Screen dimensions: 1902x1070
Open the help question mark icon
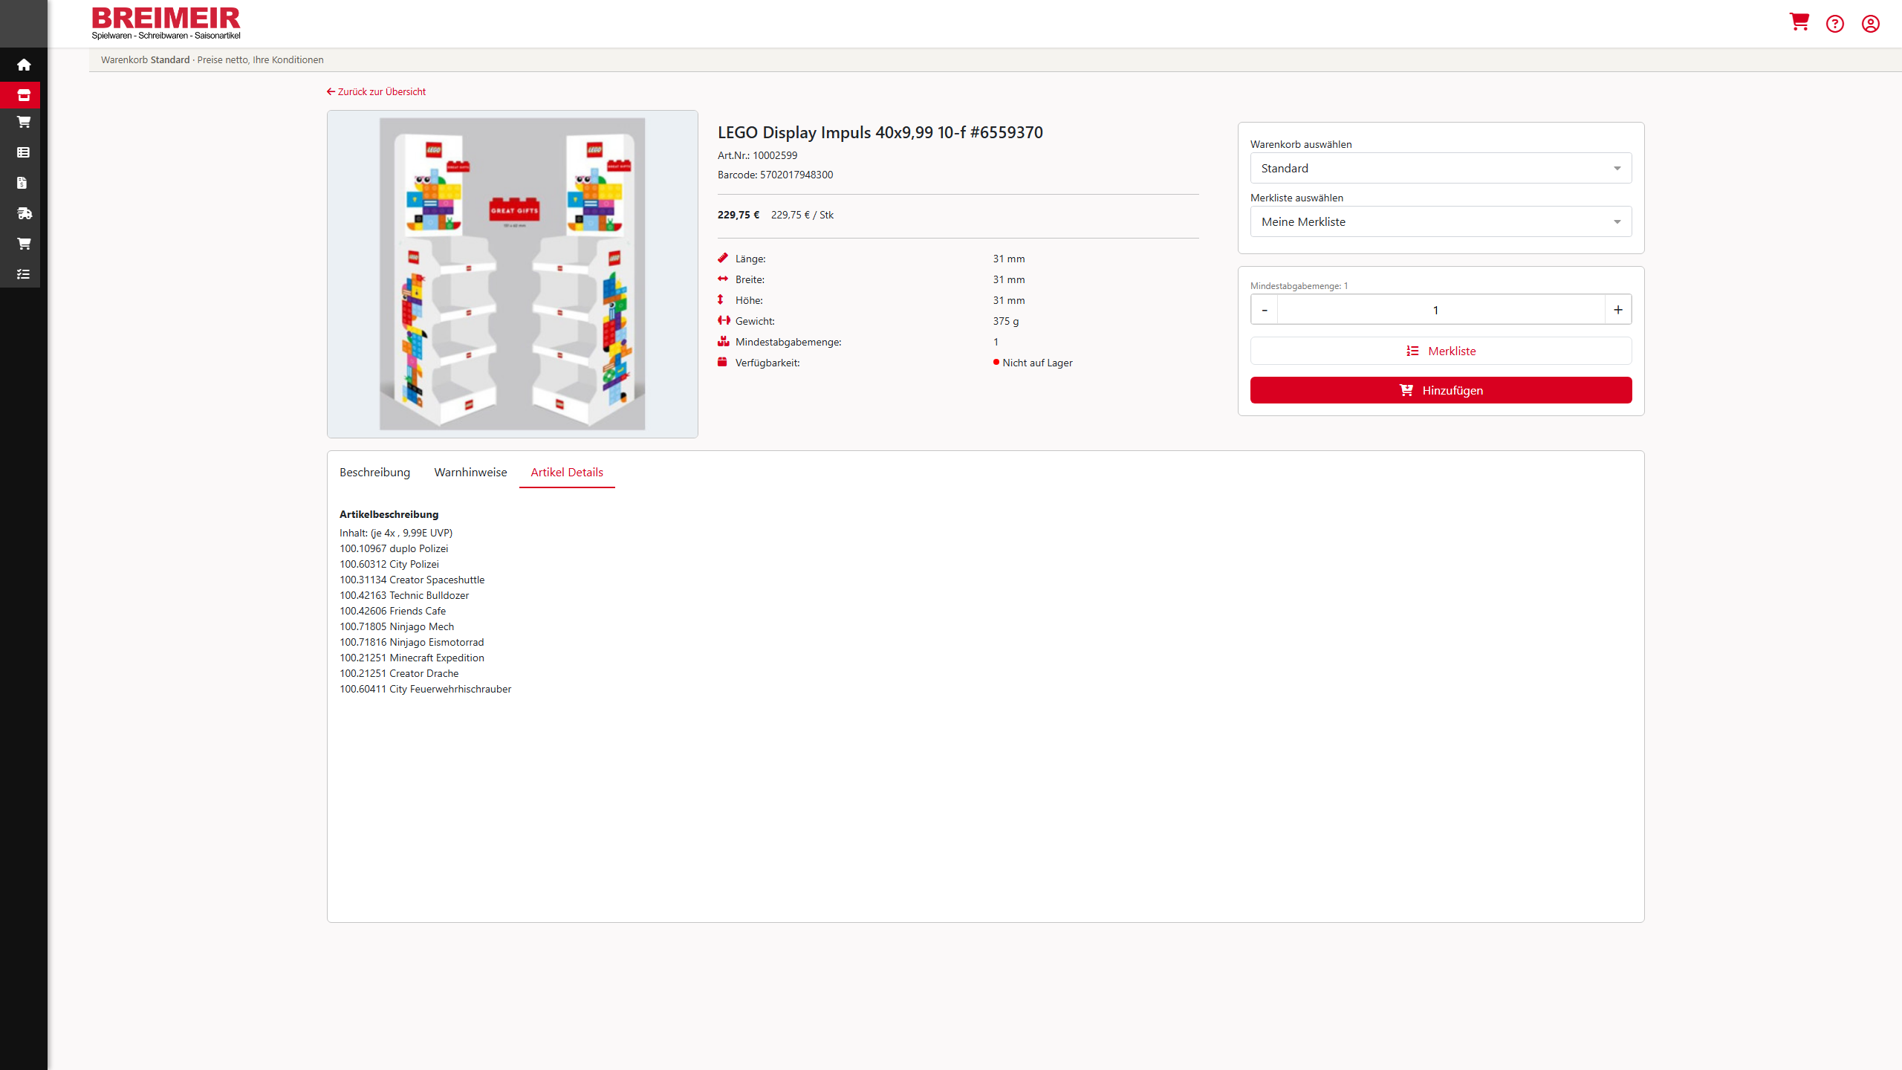1835,24
